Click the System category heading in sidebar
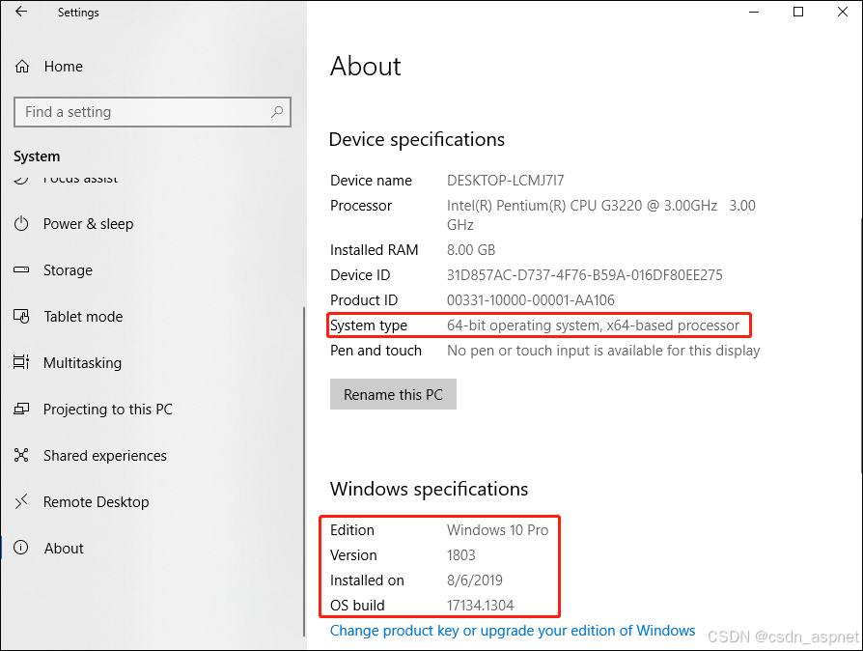 click(37, 156)
